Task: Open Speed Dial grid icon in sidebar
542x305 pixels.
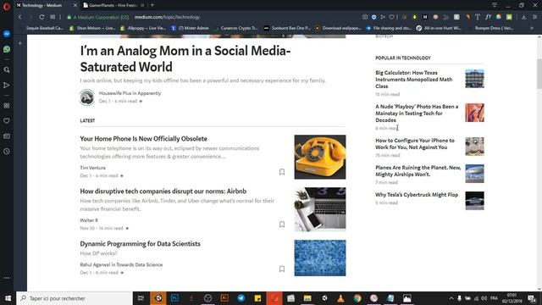Action: coord(7,105)
